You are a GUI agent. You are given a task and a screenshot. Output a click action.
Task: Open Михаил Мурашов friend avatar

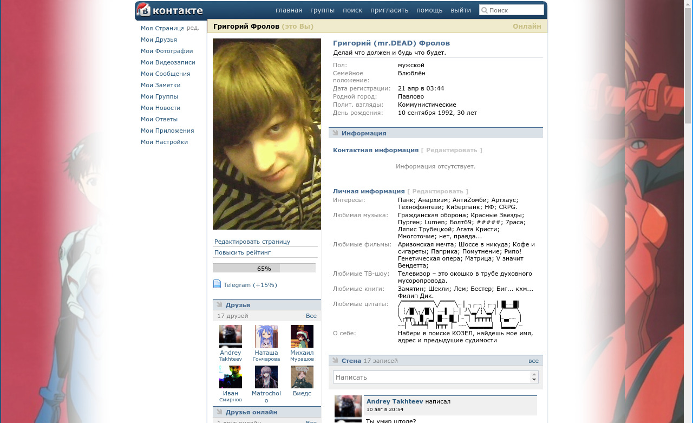click(x=302, y=336)
